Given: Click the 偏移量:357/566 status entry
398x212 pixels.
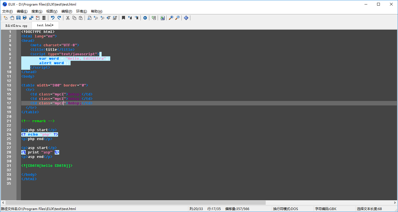Looking at the screenshot, I should click(x=237, y=209).
